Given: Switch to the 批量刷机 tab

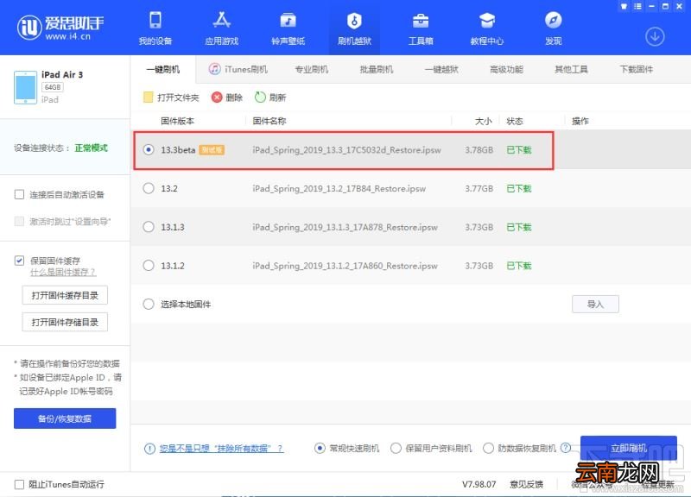Looking at the screenshot, I should click(x=377, y=69).
